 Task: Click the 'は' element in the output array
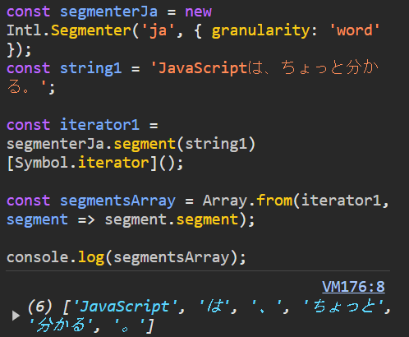pyautogui.click(x=214, y=306)
